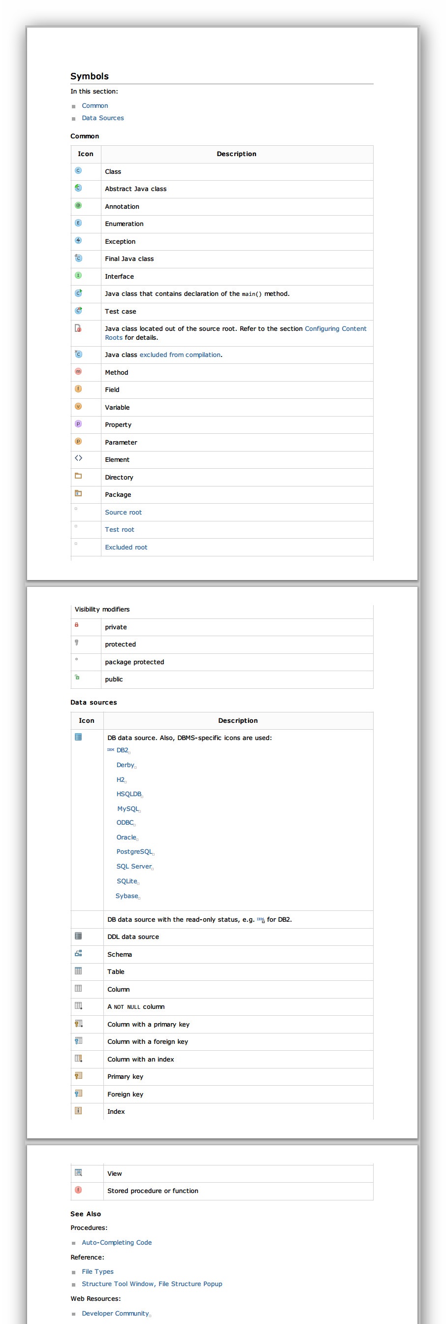The height and width of the screenshot is (1324, 446).
Task: Click the Package folder icon
Action: click(78, 493)
